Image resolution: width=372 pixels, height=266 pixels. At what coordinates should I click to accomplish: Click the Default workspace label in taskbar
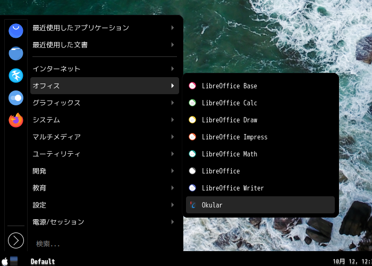click(43, 262)
